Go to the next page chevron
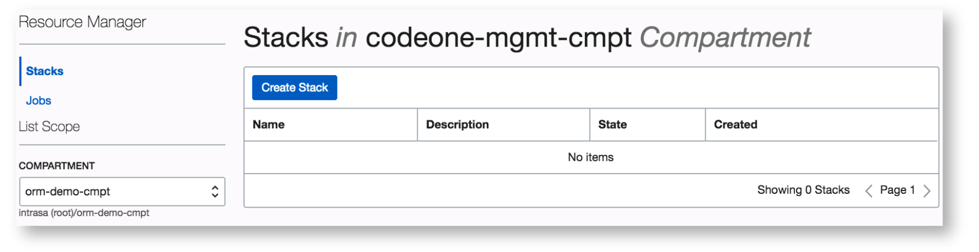The image size is (979, 252). click(927, 191)
